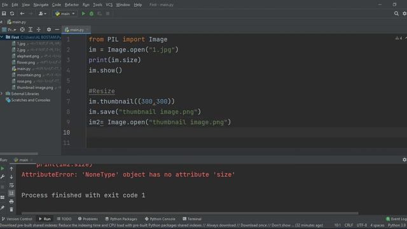407x229 pixels.
Task: Click the Stop toolbar square icon
Action: click(107, 13)
